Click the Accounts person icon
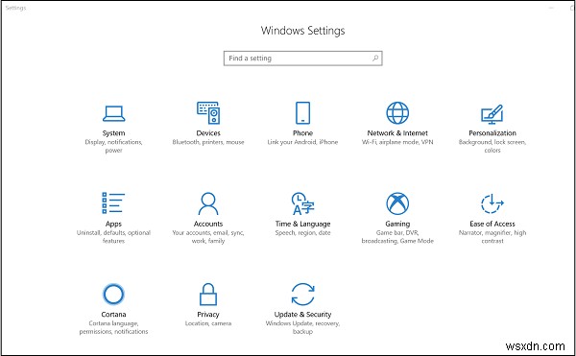Image resolution: width=576 pixels, height=356 pixels. pyautogui.click(x=208, y=203)
